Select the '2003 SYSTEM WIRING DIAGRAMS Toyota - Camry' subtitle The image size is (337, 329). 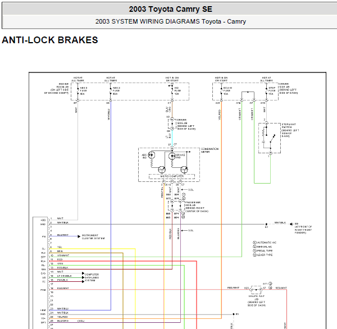click(x=170, y=21)
